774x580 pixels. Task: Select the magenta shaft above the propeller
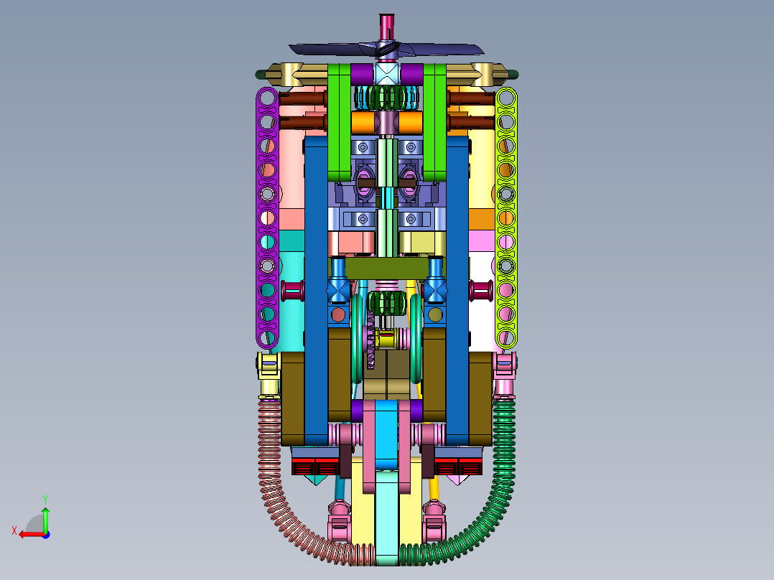[x=386, y=26]
